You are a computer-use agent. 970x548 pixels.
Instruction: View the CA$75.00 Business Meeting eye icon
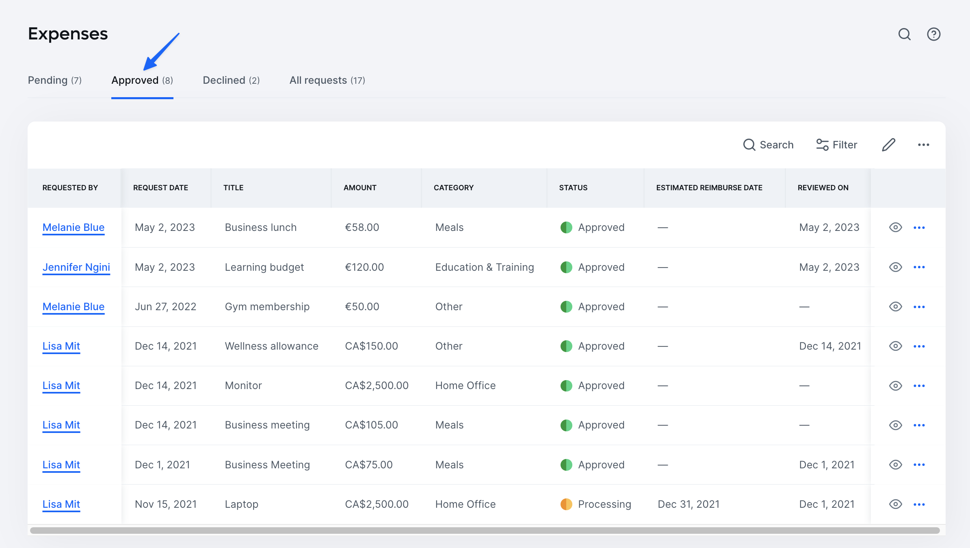pos(896,465)
